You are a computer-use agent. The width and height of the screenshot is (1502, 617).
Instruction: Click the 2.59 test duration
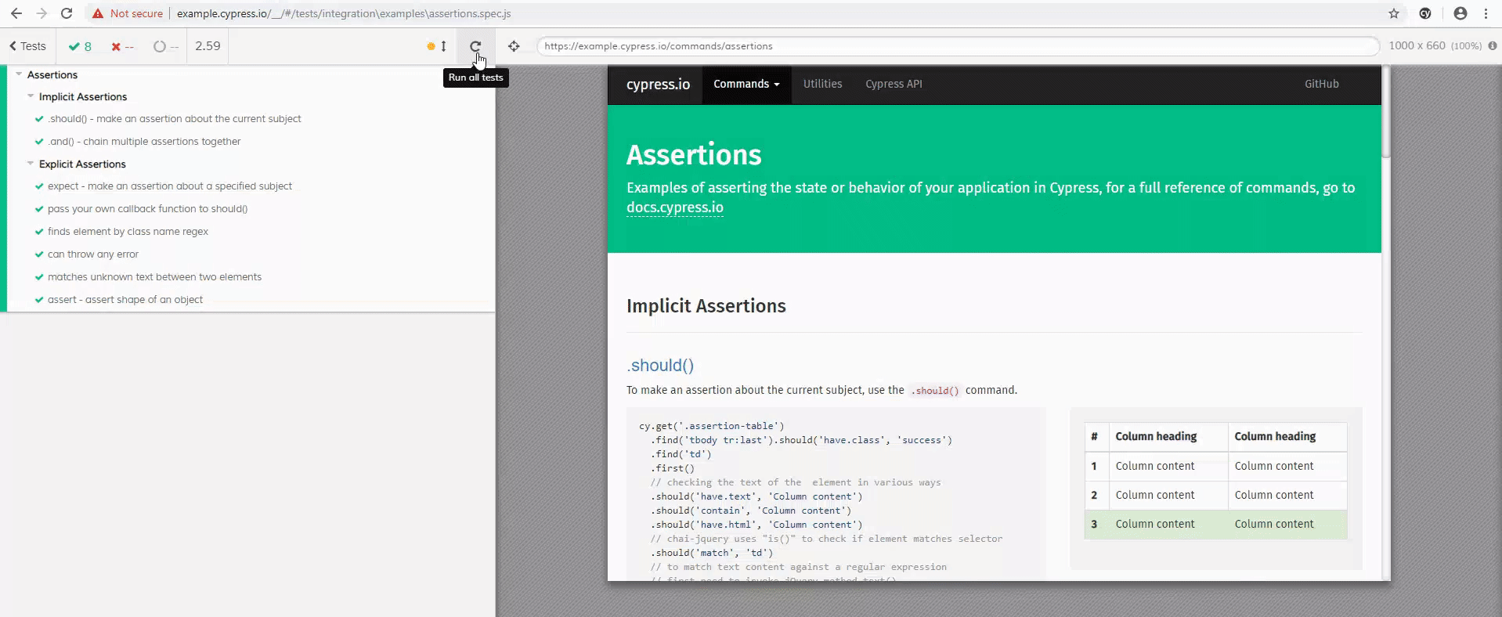(x=208, y=46)
